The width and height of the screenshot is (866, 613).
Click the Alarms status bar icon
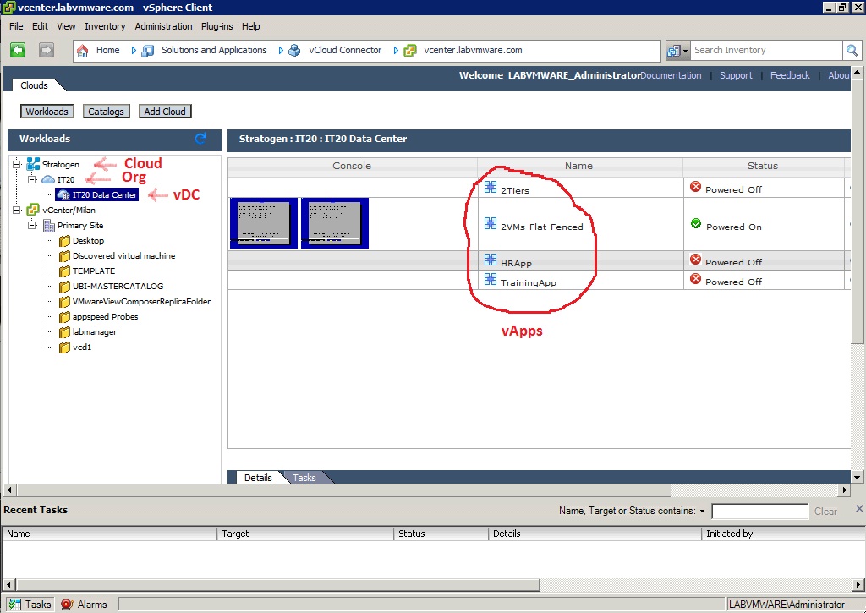(x=67, y=605)
